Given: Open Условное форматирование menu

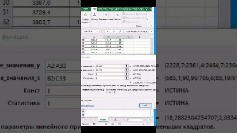Looking at the screenshot, I should coord(134,14).
